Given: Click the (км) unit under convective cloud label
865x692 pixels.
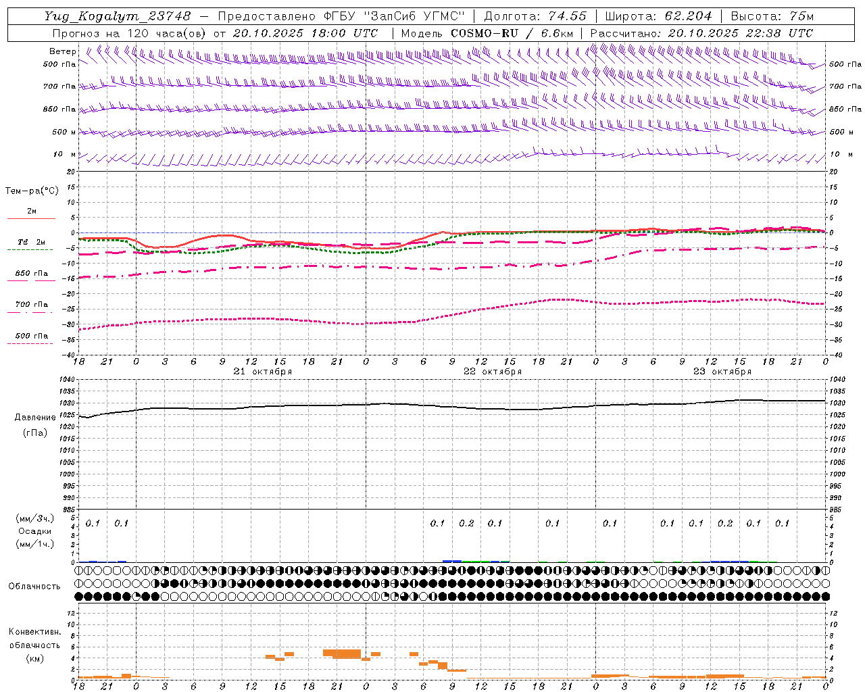Looking at the screenshot, I should pyautogui.click(x=34, y=658).
